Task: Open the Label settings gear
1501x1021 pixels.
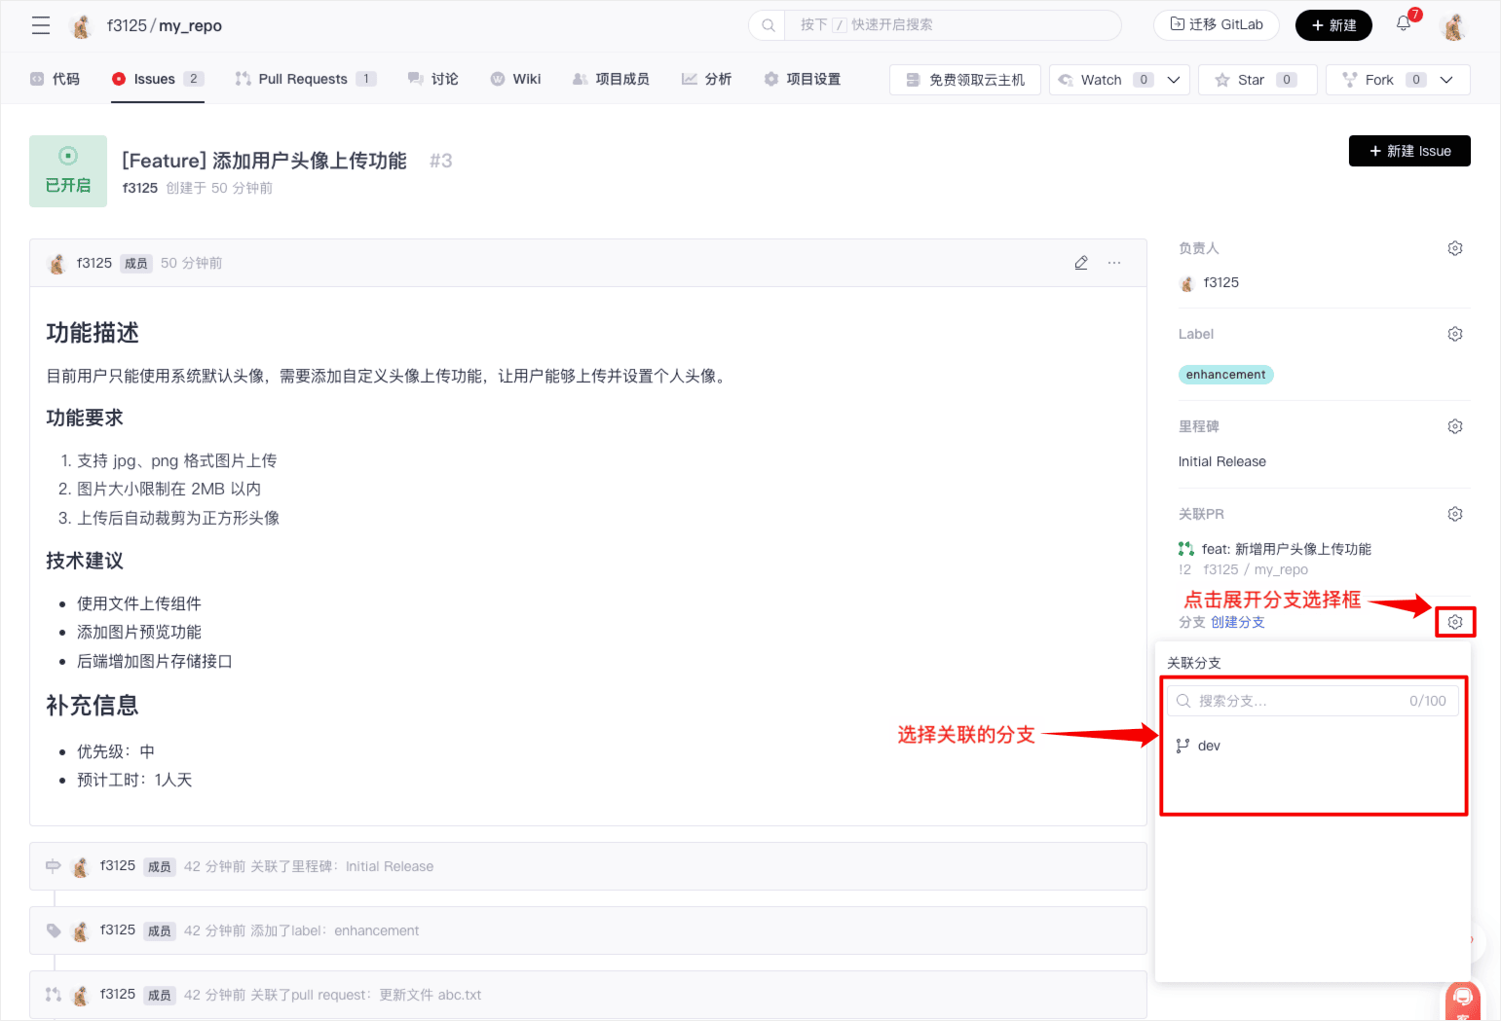Action: pos(1454,334)
